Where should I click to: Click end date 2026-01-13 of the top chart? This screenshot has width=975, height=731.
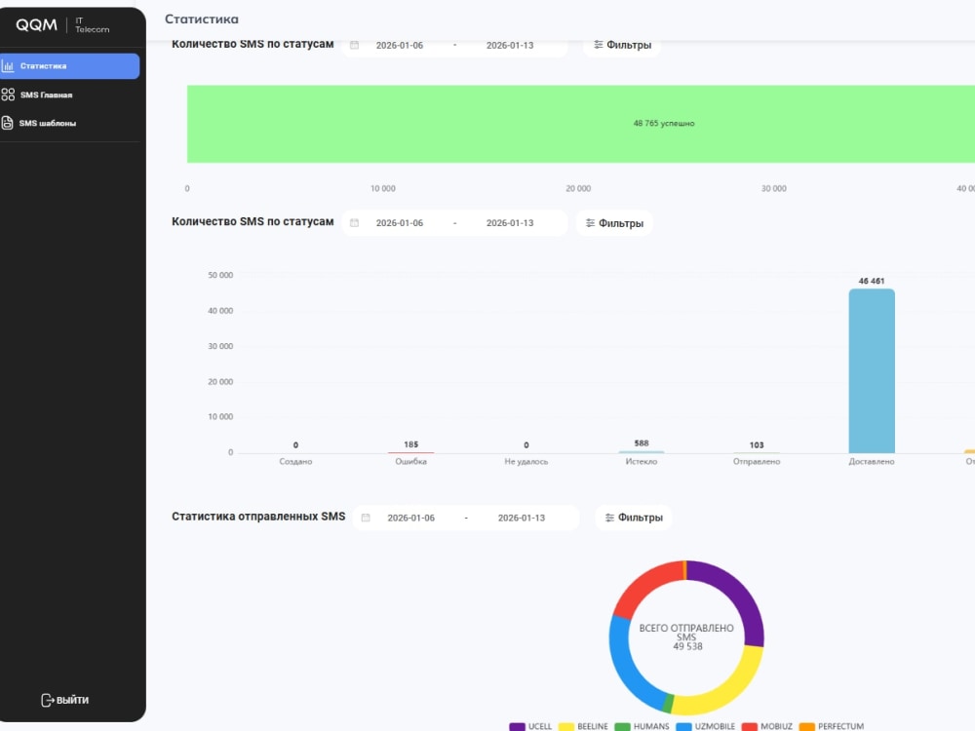pyautogui.click(x=510, y=46)
